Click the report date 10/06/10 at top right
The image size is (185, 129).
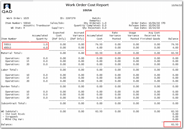click(x=177, y=5)
